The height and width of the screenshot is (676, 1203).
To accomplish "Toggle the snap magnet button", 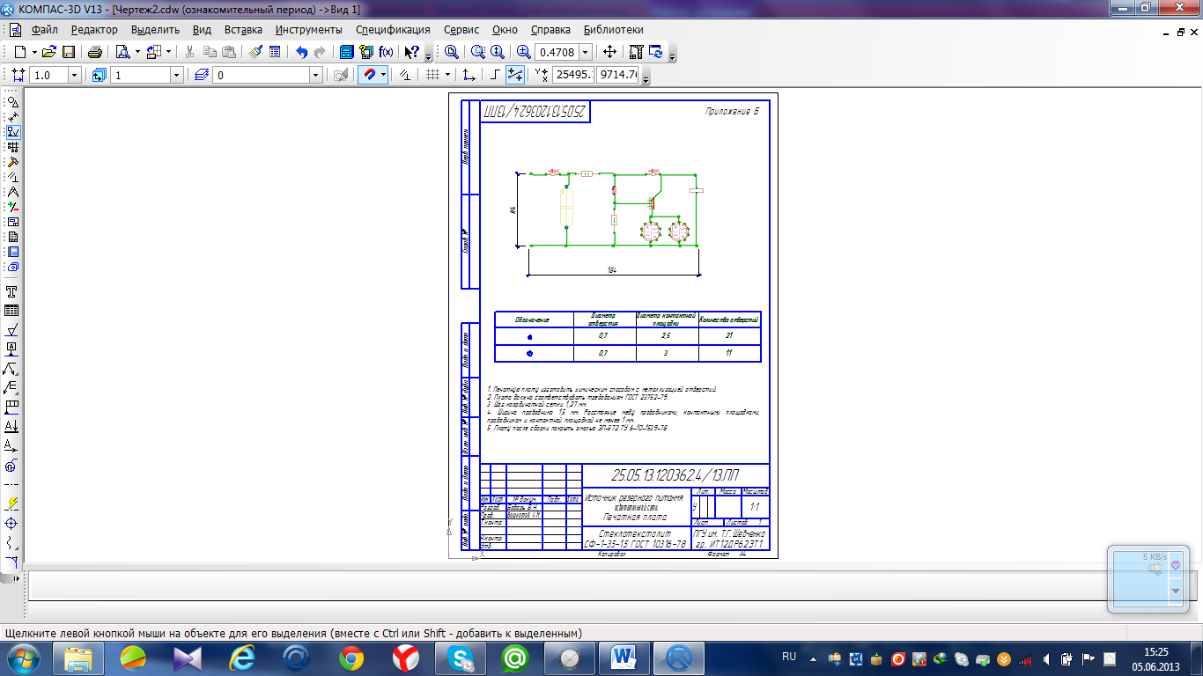I will click(x=370, y=75).
